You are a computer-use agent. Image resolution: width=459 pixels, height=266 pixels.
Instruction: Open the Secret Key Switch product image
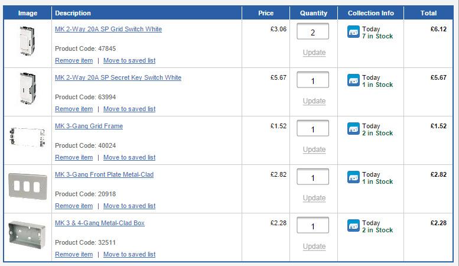[27, 92]
